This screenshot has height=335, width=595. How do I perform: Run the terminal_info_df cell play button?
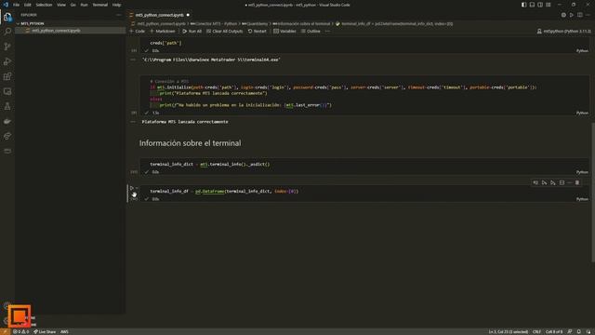coord(132,188)
